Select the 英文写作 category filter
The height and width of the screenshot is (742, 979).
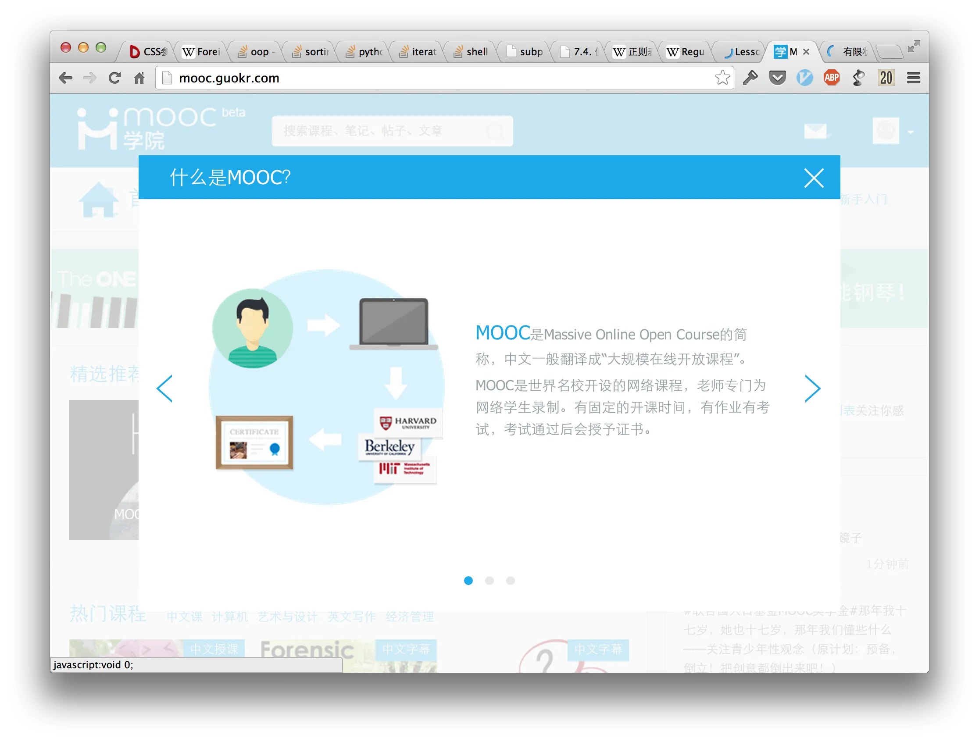point(352,616)
